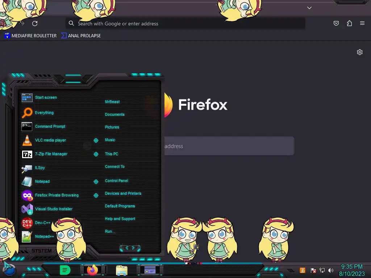Expand the list all tabs chevron
Viewport: 371px width, 278px height.
[x=309, y=8]
